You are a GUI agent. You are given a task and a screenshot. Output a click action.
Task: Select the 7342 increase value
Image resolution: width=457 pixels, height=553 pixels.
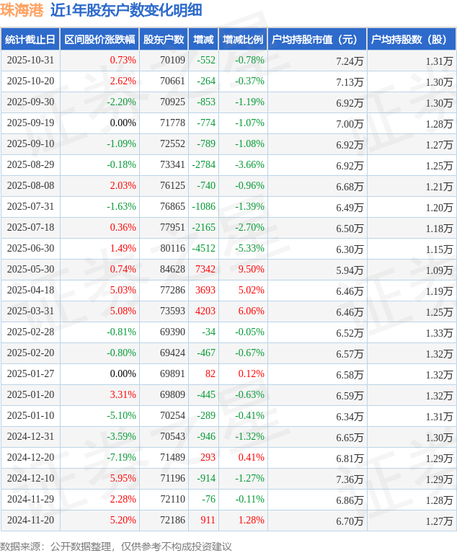(205, 270)
